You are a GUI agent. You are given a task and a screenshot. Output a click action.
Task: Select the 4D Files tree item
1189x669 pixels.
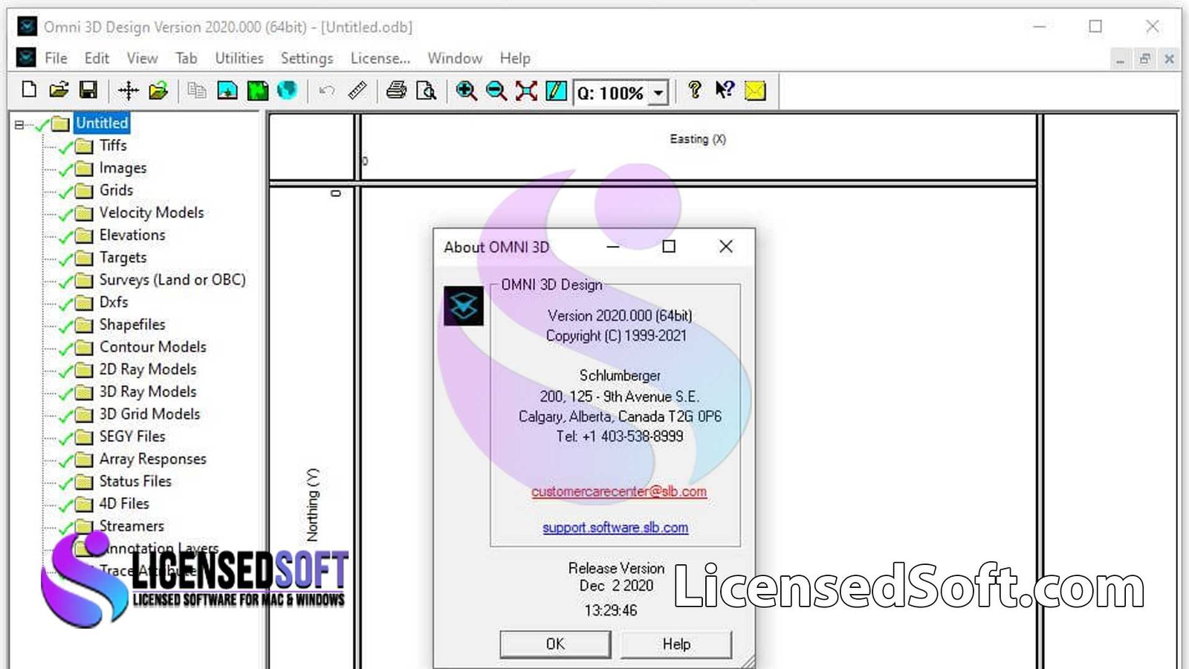[124, 503]
